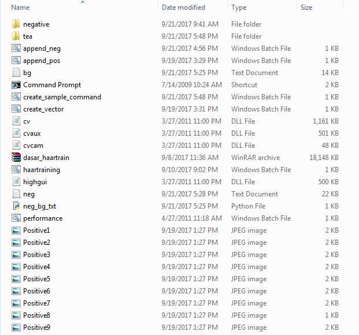Click the '18,148 KB' size cell
This screenshot has height=335, width=359.
(324, 158)
